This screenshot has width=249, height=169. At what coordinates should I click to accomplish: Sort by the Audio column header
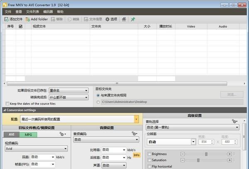point(223,26)
